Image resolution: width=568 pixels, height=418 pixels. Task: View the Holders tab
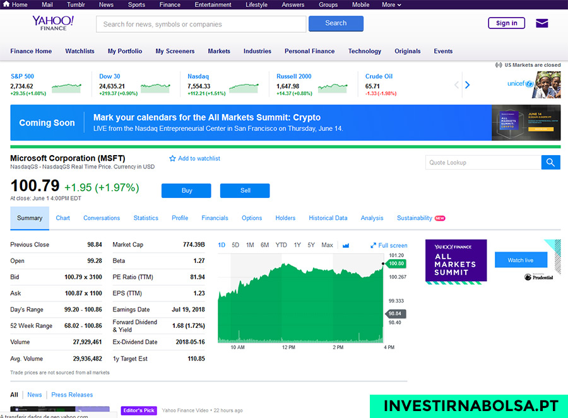(285, 218)
